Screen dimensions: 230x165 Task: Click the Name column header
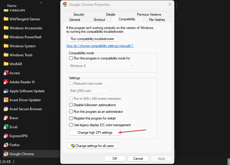point(12,6)
